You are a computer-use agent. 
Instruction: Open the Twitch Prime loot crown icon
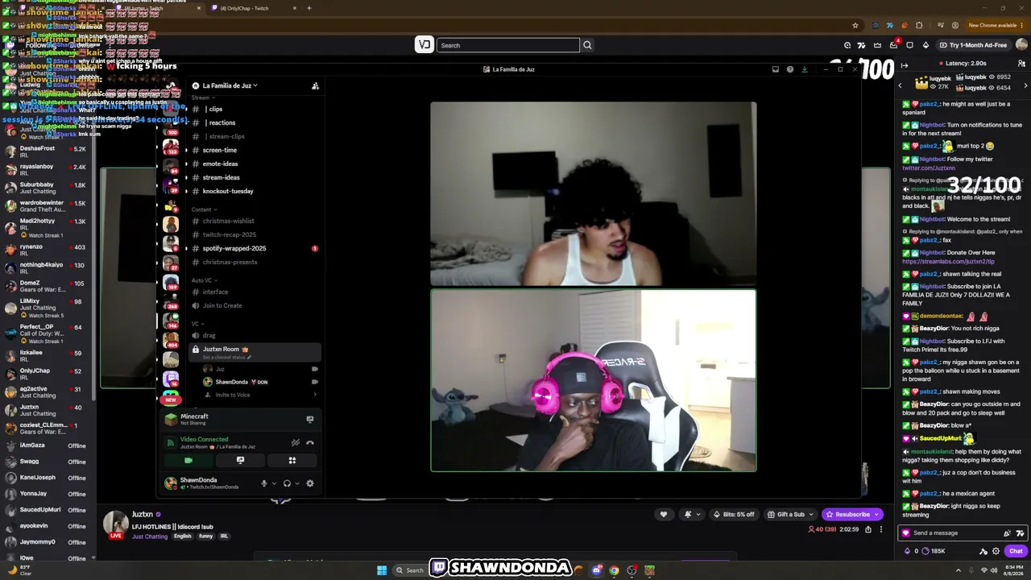tap(877, 45)
